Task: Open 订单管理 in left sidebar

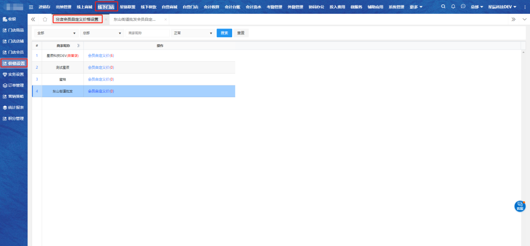Action: pyautogui.click(x=14, y=85)
